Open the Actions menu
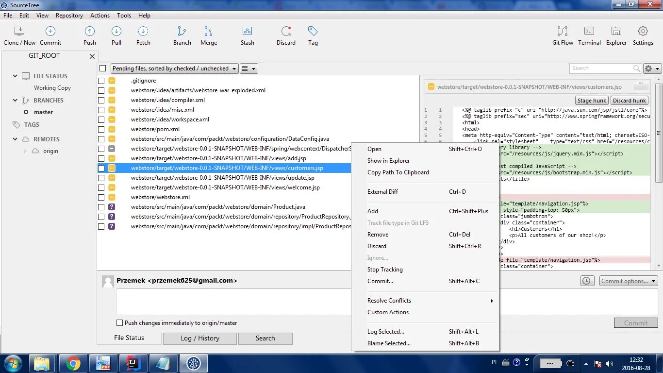The image size is (663, 373). click(100, 16)
